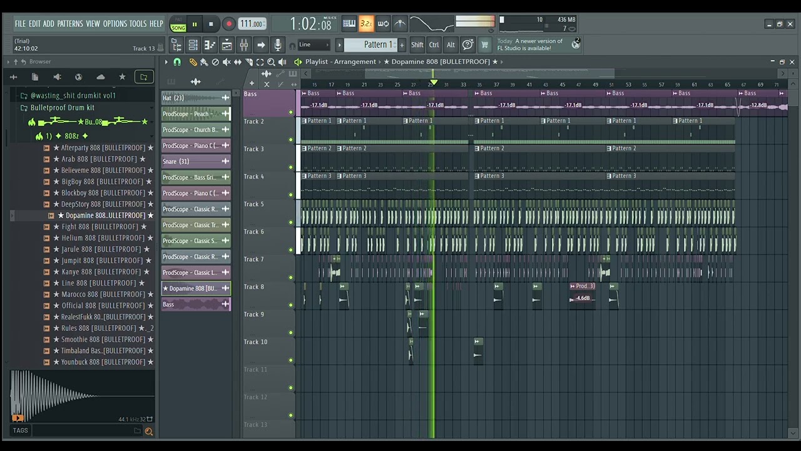Click the Shift modifier button
This screenshot has height=451, width=801.
pos(417,45)
